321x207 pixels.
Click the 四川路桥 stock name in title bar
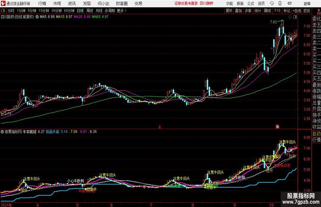pos(206,3)
